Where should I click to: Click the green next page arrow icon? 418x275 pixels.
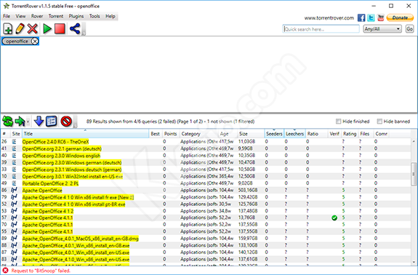click(x=20, y=121)
